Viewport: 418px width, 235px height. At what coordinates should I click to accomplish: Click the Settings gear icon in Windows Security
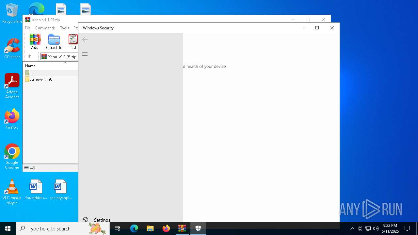coord(85,220)
